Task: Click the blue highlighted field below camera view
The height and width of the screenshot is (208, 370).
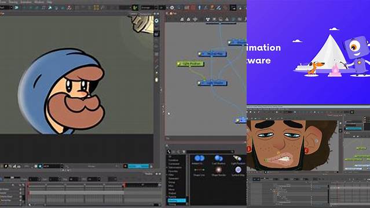Action: point(138,166)
